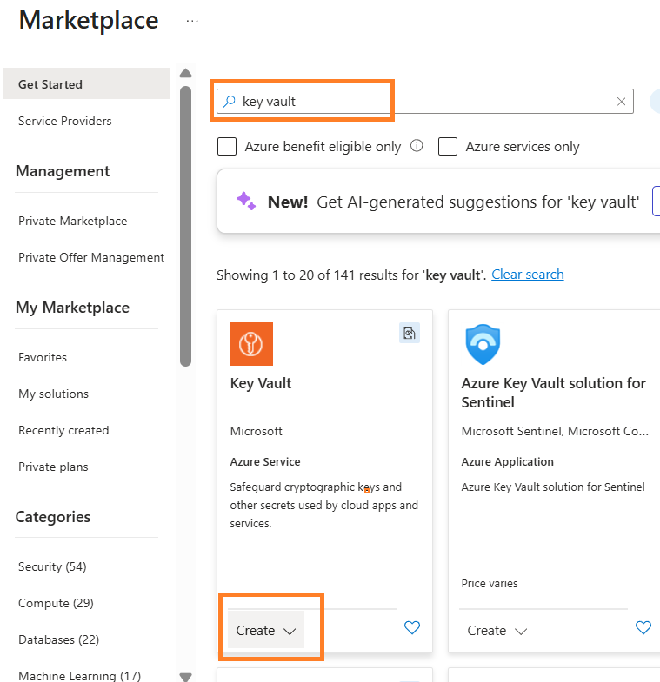The height and width of the screenshot is (682, 660).
Task: Filter by Security category
Action: 52,566
